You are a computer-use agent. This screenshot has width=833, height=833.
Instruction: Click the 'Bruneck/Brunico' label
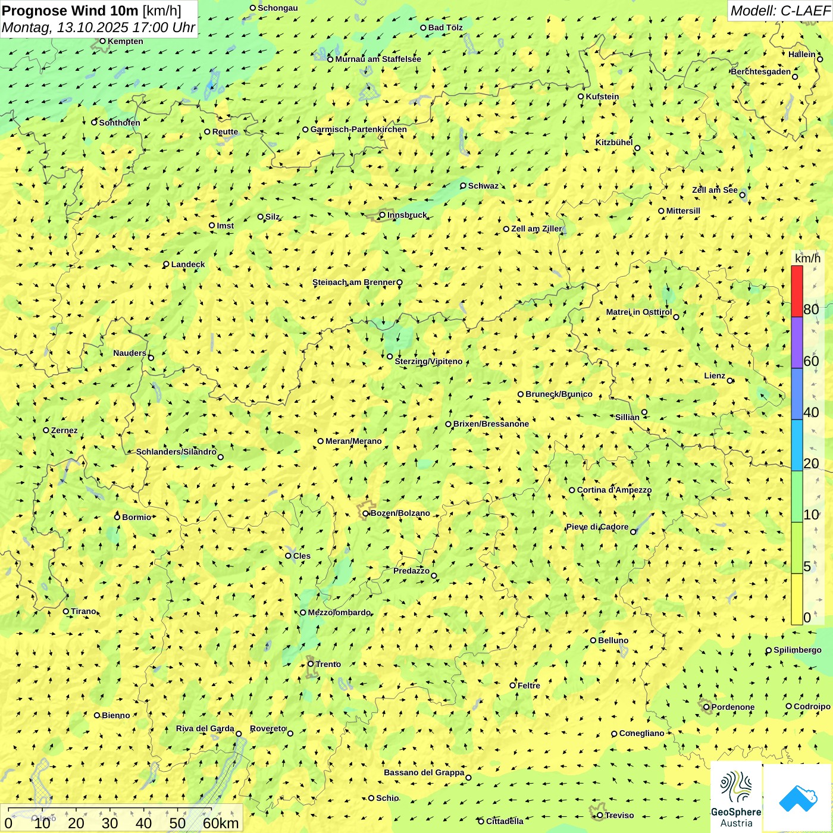(559, 394)
